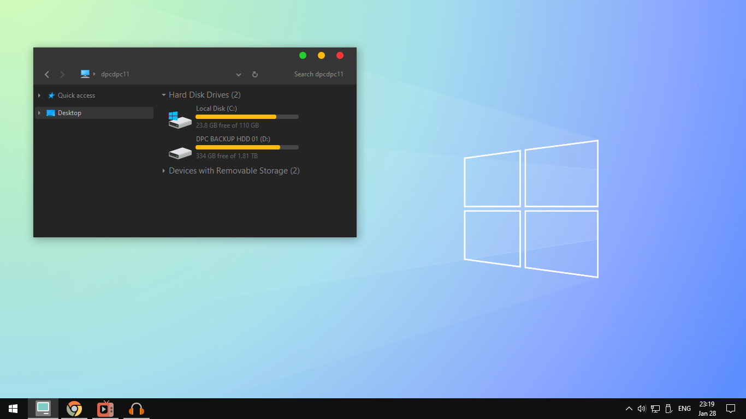This screenshot has height=419, width=746.
Task: Expand Devices with Removable Storage section
Action: (163, 171)
